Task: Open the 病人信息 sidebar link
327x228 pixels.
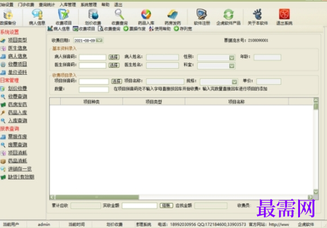Action: click(x=18, y=56)
